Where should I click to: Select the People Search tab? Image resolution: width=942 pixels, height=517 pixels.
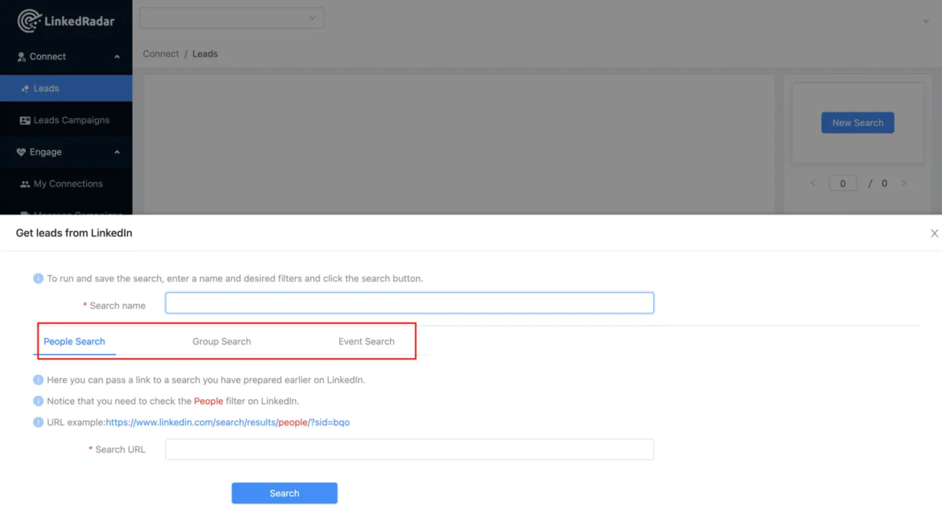coord(75,342)
